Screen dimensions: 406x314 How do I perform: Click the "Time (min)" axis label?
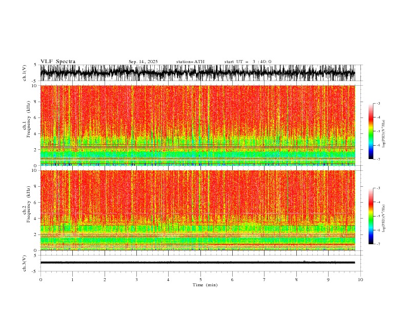click(205, 285)
